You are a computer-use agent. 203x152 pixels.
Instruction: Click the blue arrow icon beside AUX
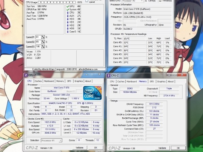[x=68, y=16]
